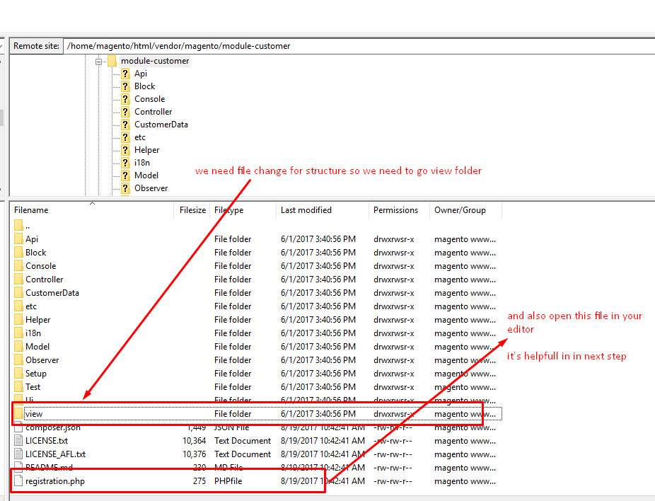Select the Api node in remote tree

[x=141, y=74]
